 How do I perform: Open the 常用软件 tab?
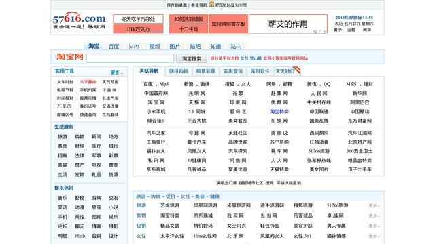click(x=260, y=71)
